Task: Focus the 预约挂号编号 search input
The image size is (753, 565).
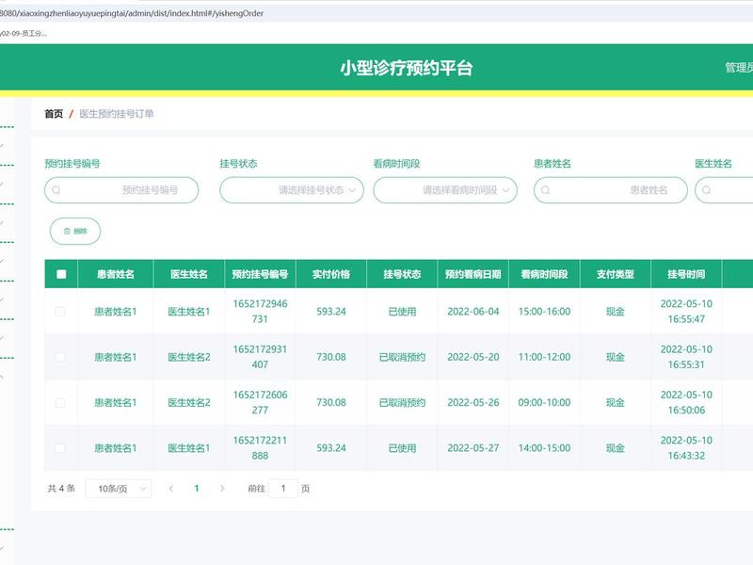Action: pyautogui.click(x=121, y=190)
